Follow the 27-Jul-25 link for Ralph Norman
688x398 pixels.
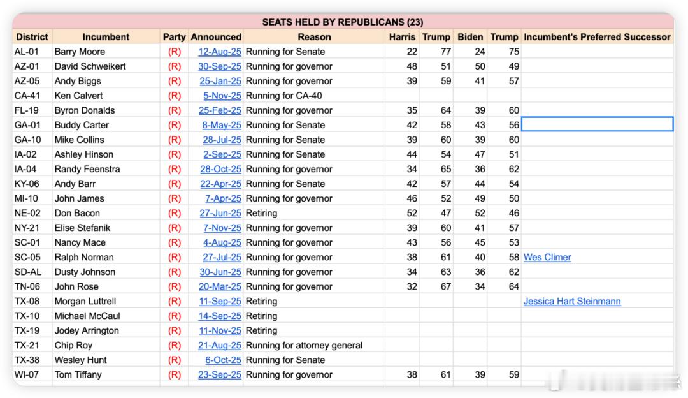point(222,258)
